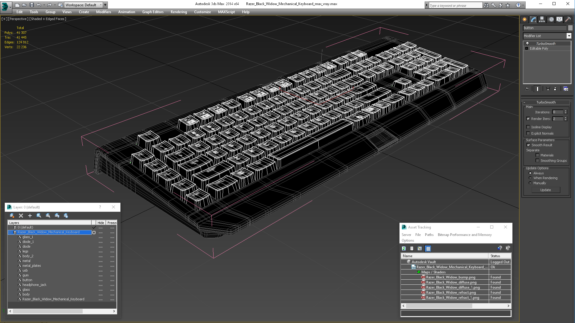The height and width of the screenshot is (323, 575).
Task: Create new layer in Layer dialog
Action: 12,216
